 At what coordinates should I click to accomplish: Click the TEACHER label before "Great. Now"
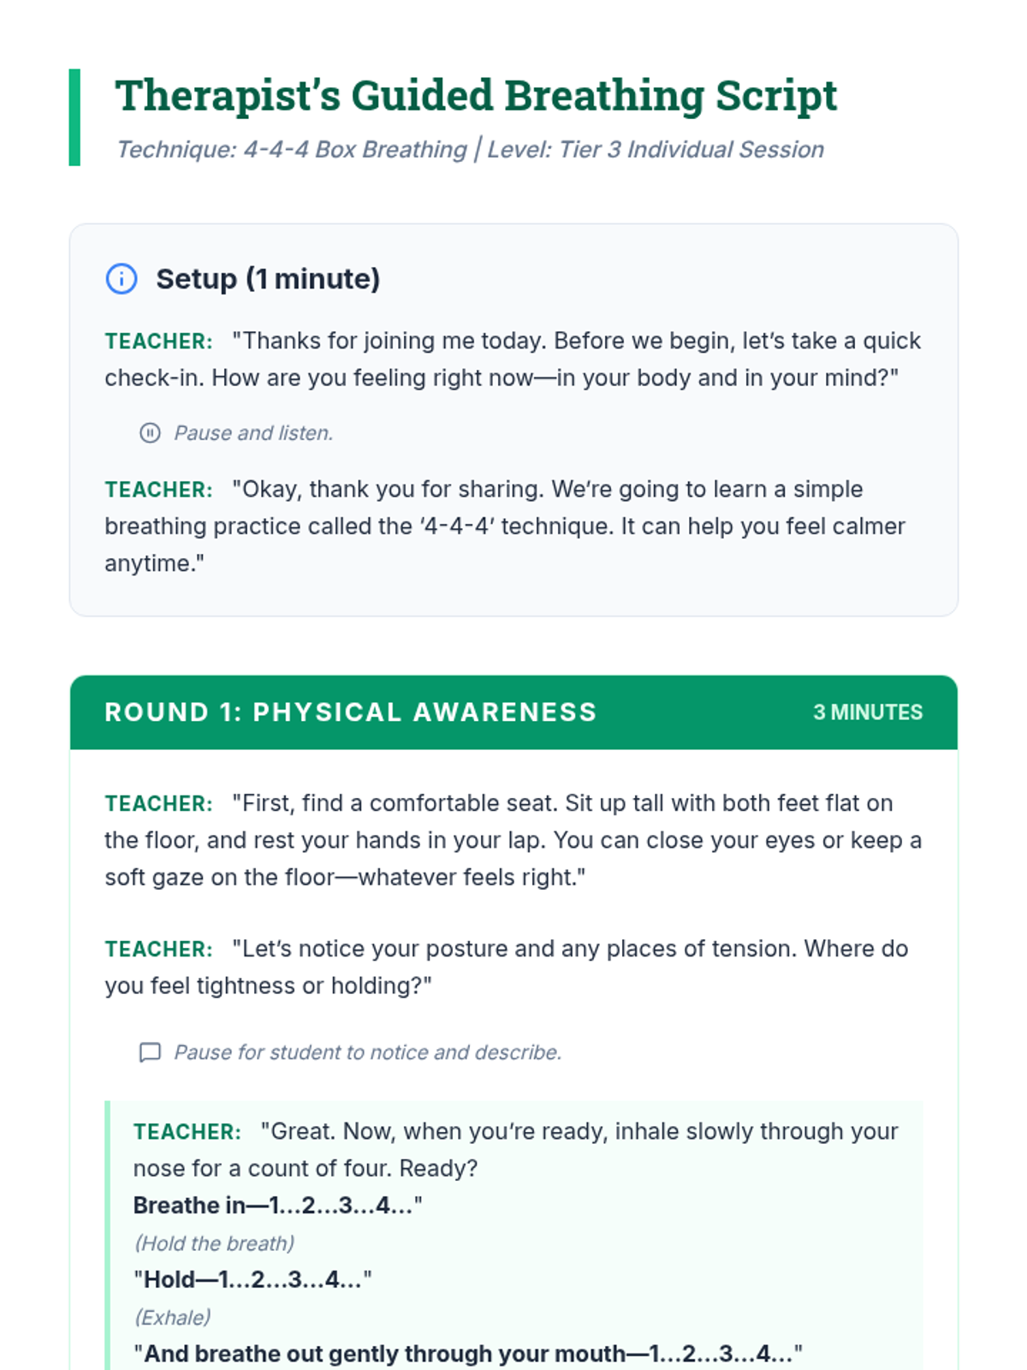click(187, 1132)
